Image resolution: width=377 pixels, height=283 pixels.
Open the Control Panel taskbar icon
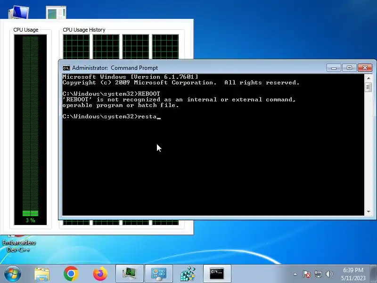(159, 274)
